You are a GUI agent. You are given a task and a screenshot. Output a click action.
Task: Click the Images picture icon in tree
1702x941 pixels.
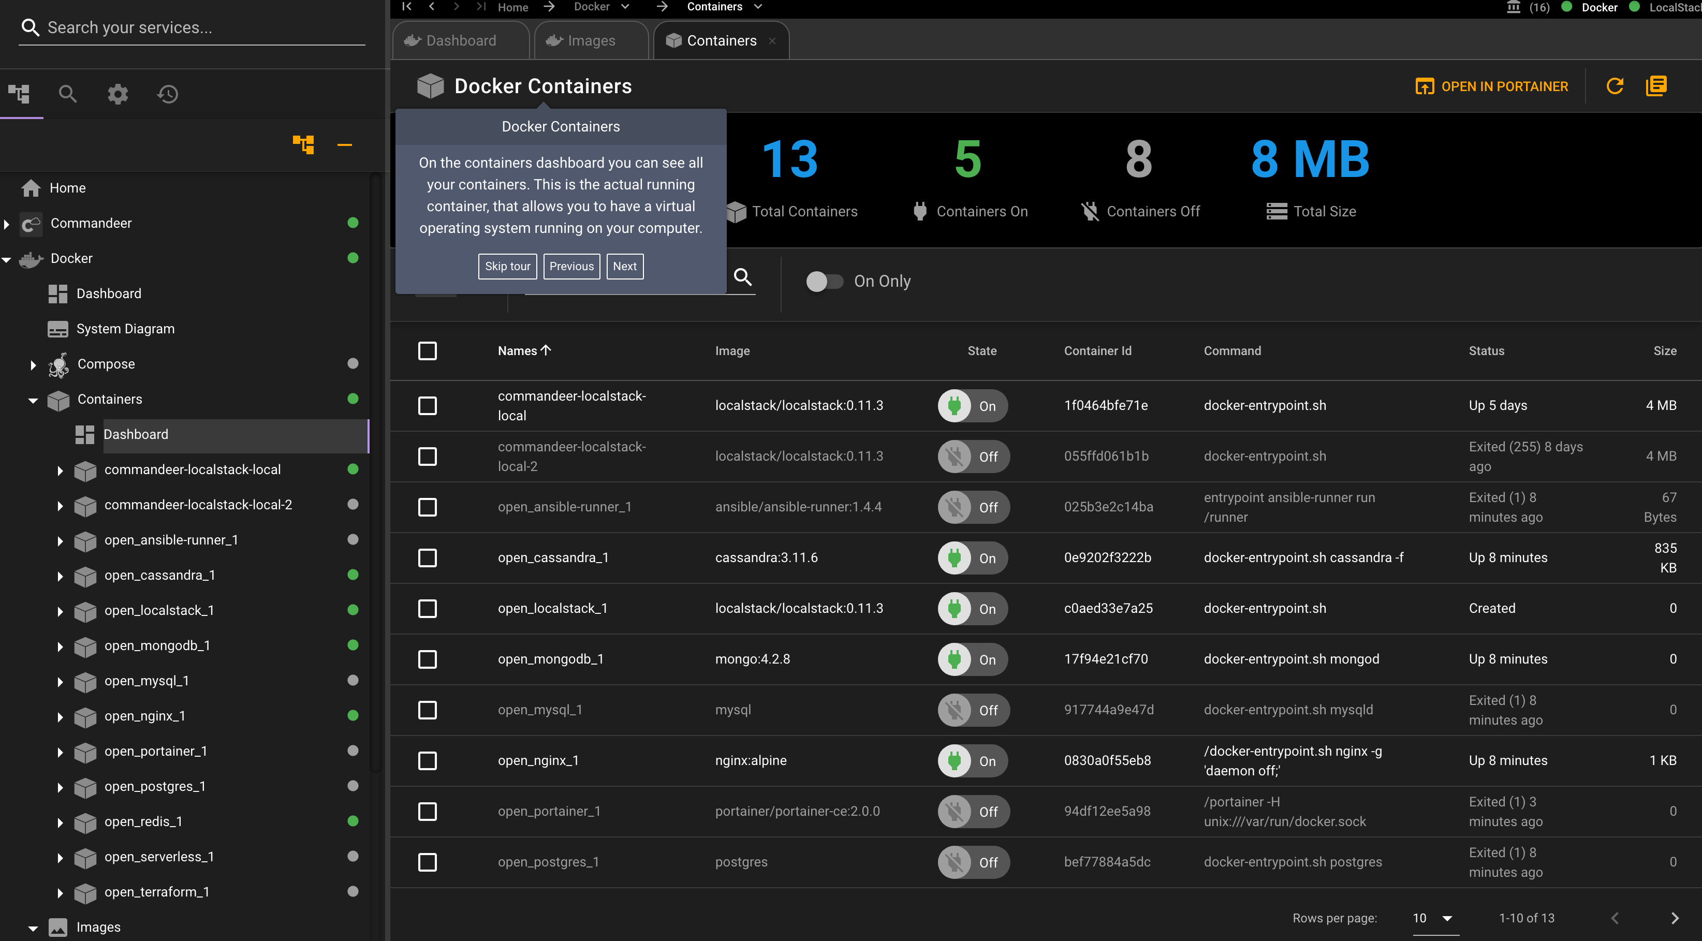click(x=58, y=927)
